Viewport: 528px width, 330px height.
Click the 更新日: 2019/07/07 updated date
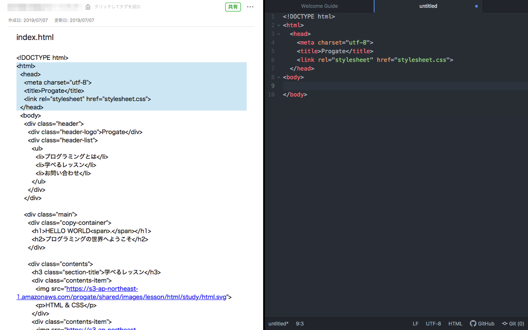74,20
